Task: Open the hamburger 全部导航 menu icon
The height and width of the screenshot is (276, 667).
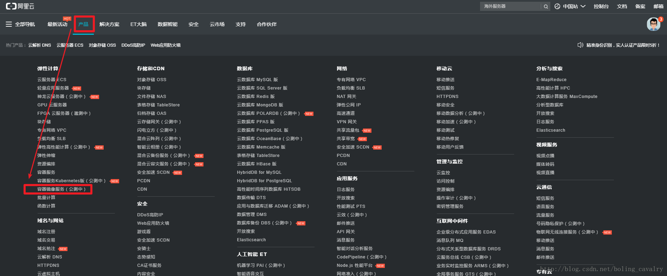Action: coord(9,24)
